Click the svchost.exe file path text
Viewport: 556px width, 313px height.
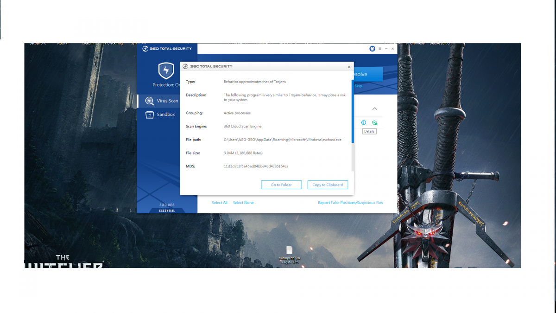pos(282,140)
